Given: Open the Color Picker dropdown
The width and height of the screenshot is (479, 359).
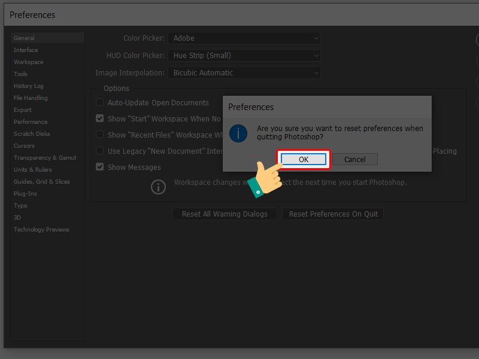Looking at the screenshot, I should click(244, 38).
